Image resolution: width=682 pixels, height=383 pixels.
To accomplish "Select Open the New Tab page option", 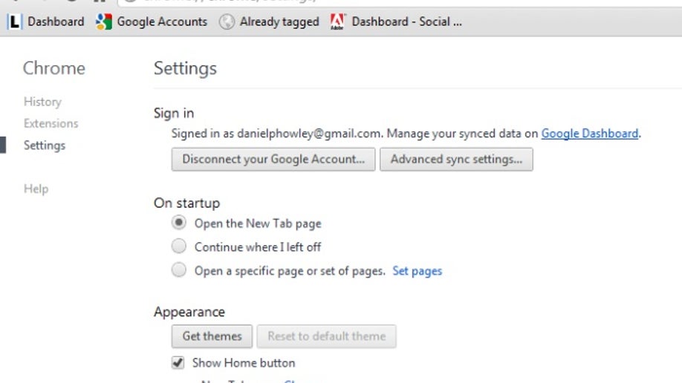I will (x=179, y=223).
